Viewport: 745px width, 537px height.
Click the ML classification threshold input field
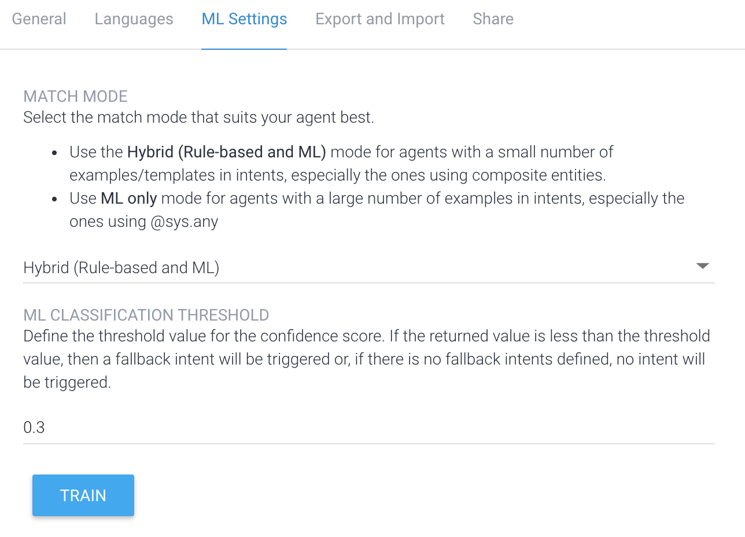click(x=368, y=428)
